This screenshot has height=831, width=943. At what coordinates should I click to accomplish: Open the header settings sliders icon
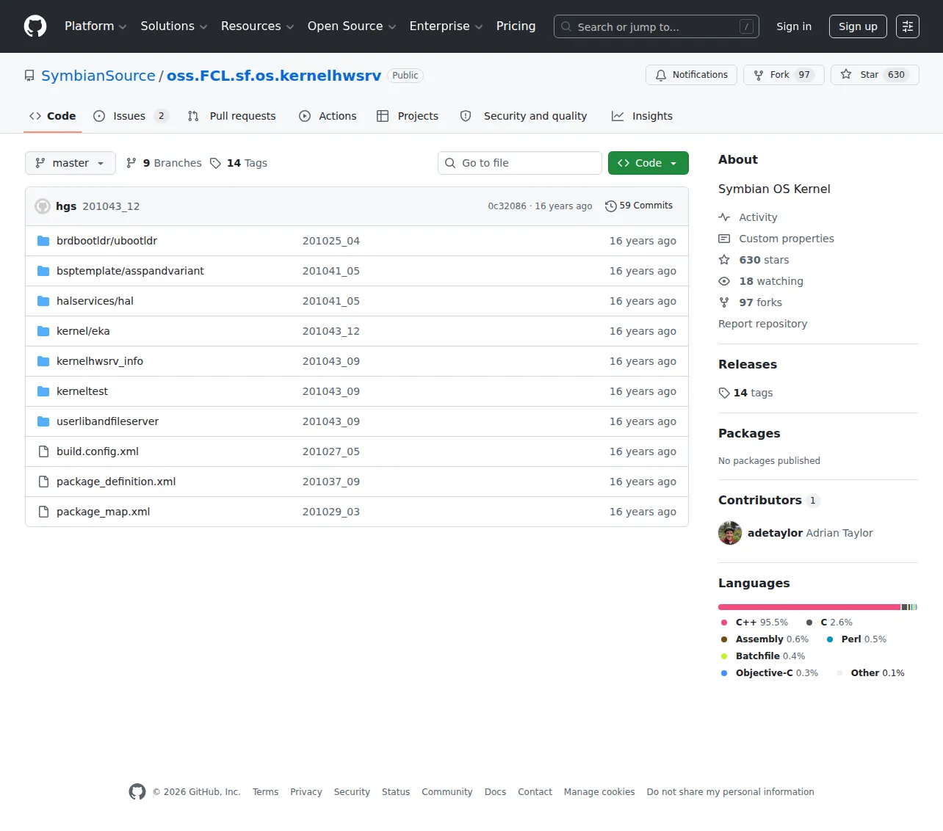(908, 26)
